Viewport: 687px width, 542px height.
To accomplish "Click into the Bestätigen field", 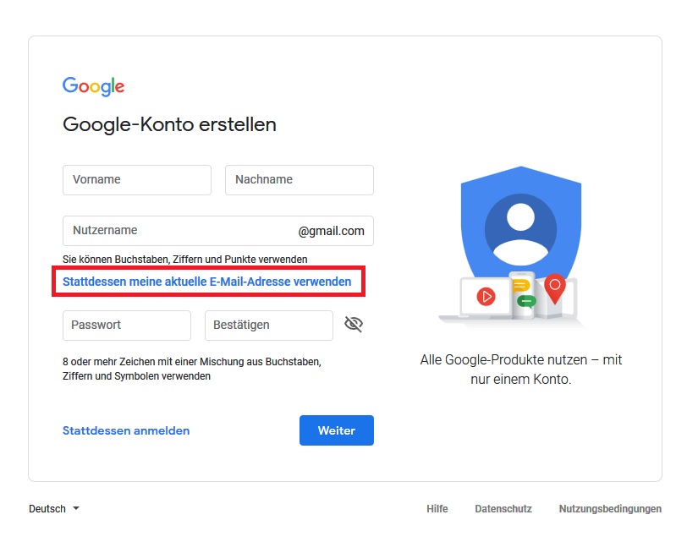I will 268,326.
